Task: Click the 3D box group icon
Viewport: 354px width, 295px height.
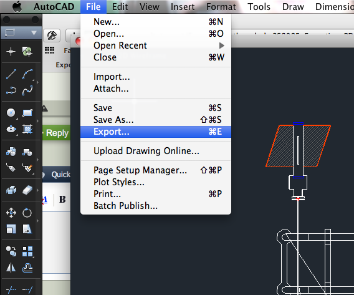Action: (x=11, y=190)
